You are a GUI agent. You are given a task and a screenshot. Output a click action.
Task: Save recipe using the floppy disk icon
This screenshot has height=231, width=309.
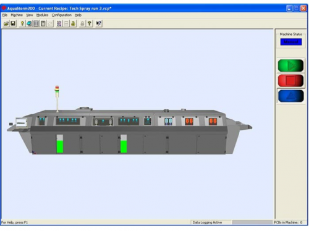point(13,23)
